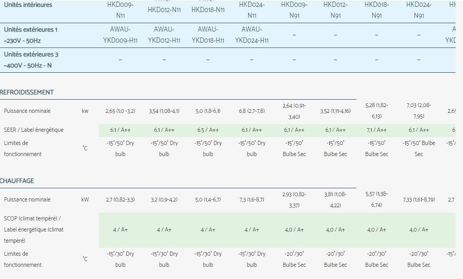Click the AWAU-YKD009-H11 outdoor unit cell
This screenshot has height=279, width=463.
[x=120, y=35]
